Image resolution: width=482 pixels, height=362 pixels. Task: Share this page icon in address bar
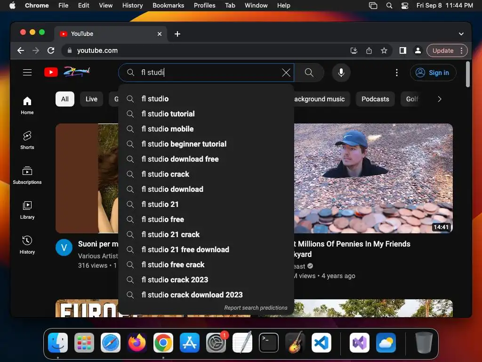tap(369, 50)
